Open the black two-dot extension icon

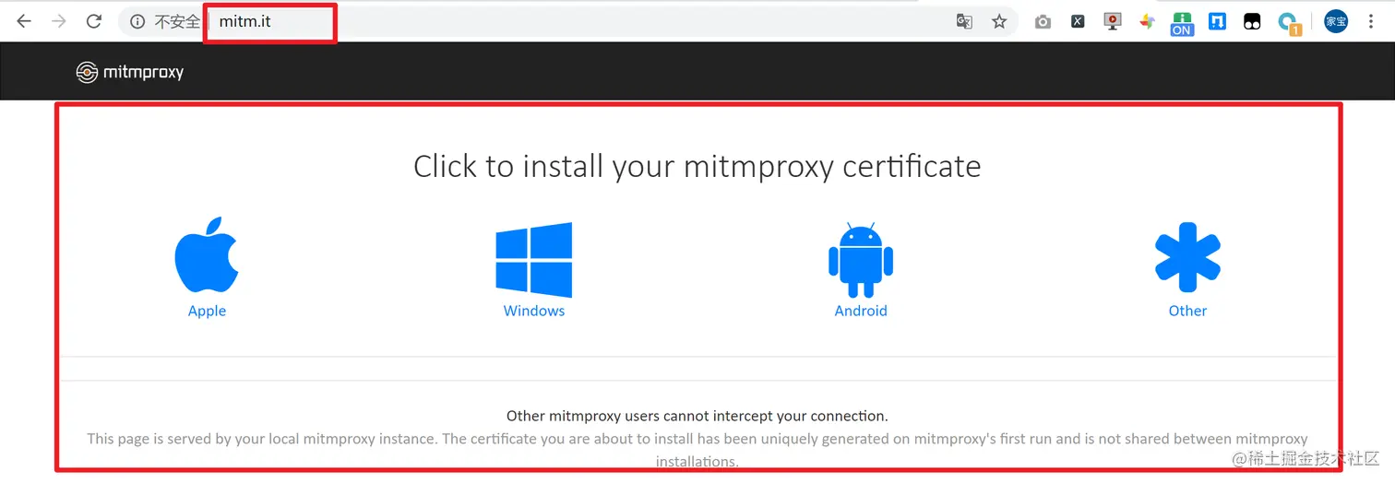(1252, 21)
